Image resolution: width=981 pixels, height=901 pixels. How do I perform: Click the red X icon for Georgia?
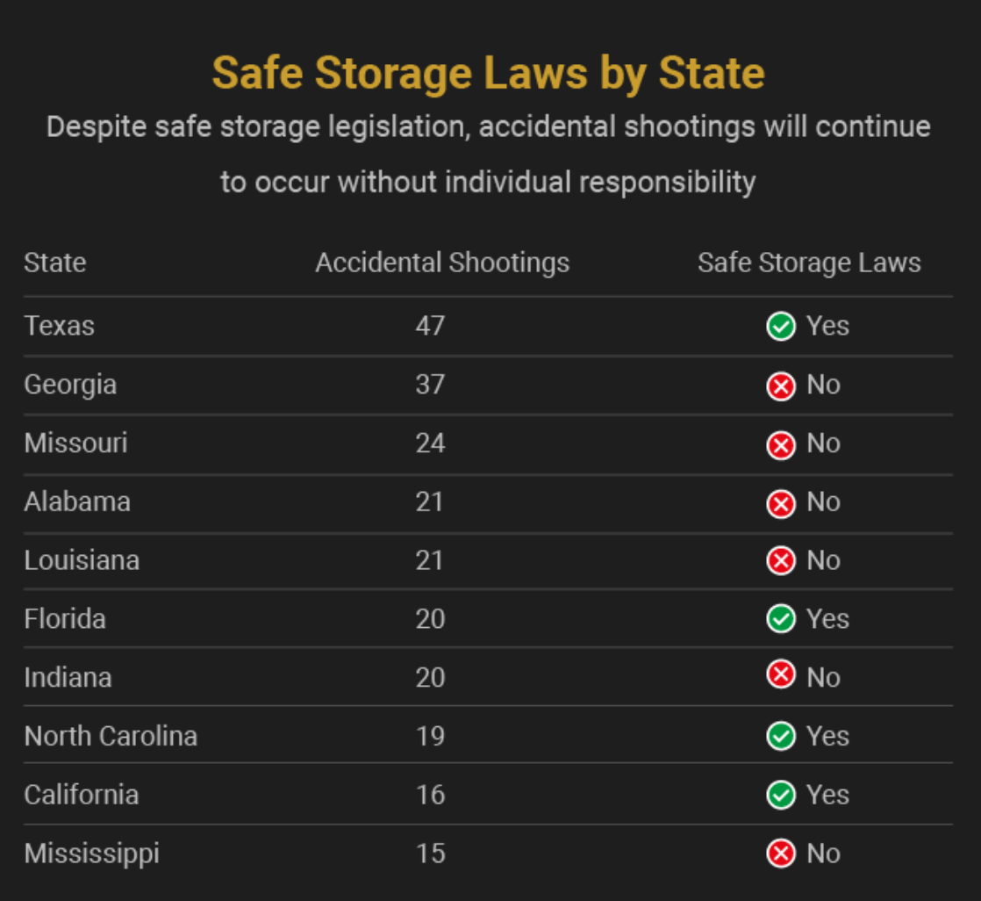point(780,386)
